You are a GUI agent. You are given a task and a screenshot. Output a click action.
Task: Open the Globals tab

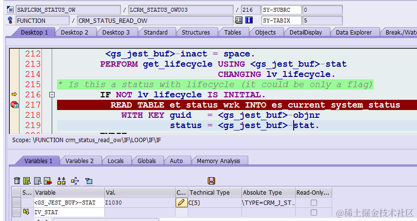(x=146, y=161)
